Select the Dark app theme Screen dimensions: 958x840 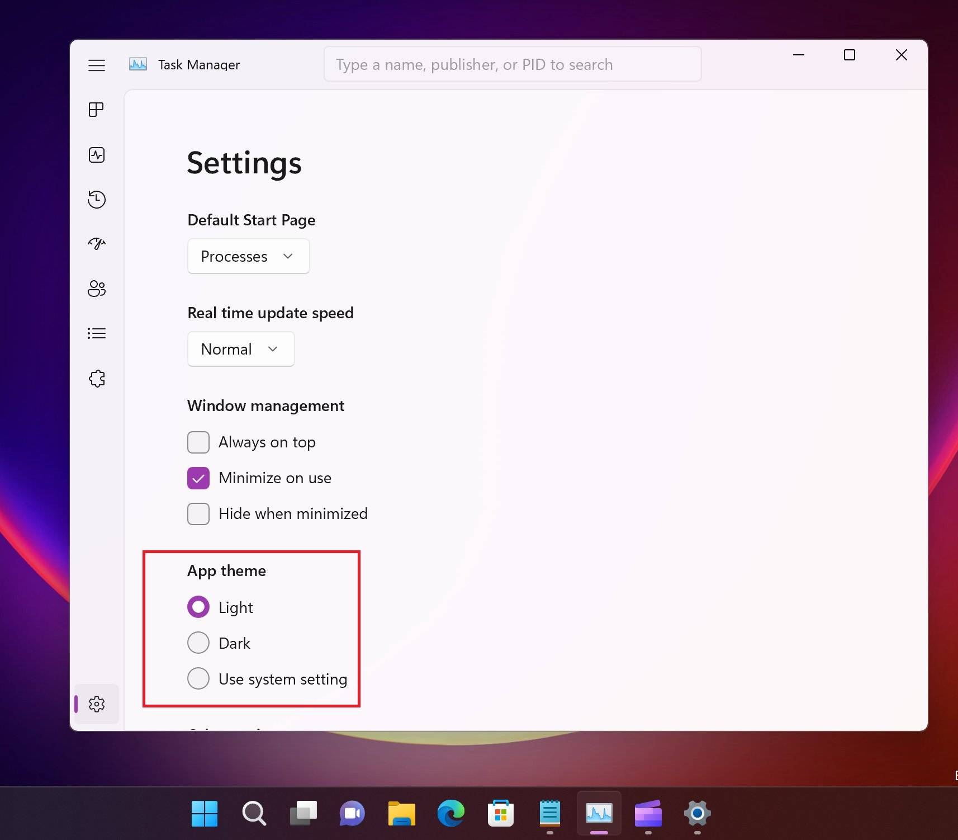pyautogui.click(x=198, y=643)
